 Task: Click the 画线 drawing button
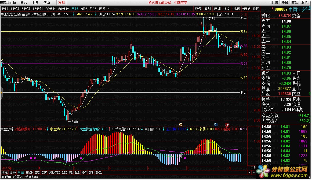[217, 9]
